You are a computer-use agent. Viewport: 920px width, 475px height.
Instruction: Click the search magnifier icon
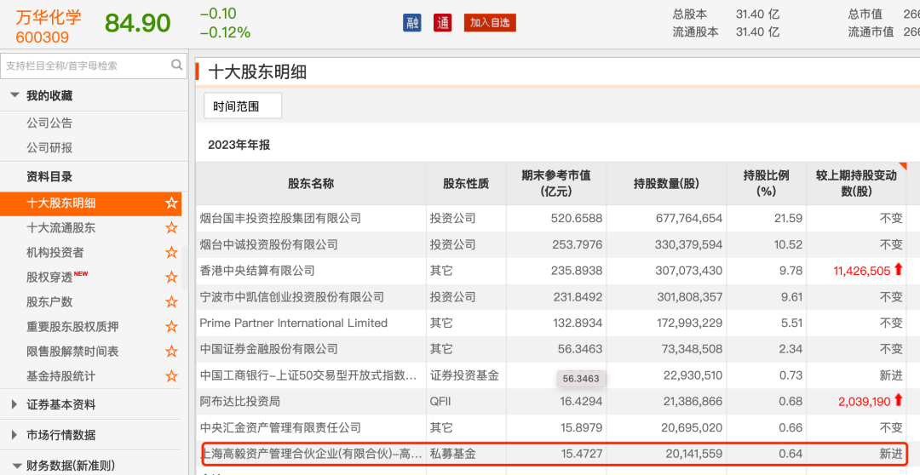(x=176, y=65)
